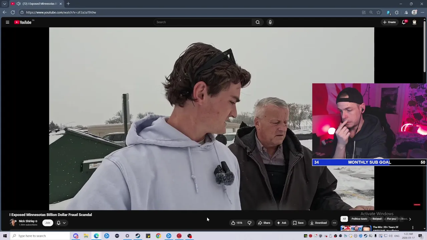This screenshot has width=427, height=240.
Task: Go back to previous page in browser
Action: pos(4,12)
